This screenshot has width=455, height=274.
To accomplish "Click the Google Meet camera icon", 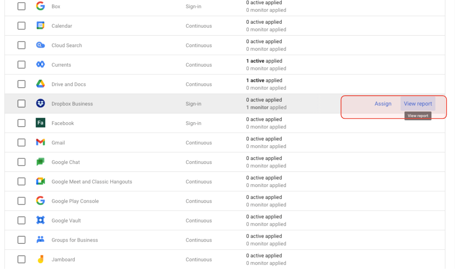I will click(x=41, y=182).
